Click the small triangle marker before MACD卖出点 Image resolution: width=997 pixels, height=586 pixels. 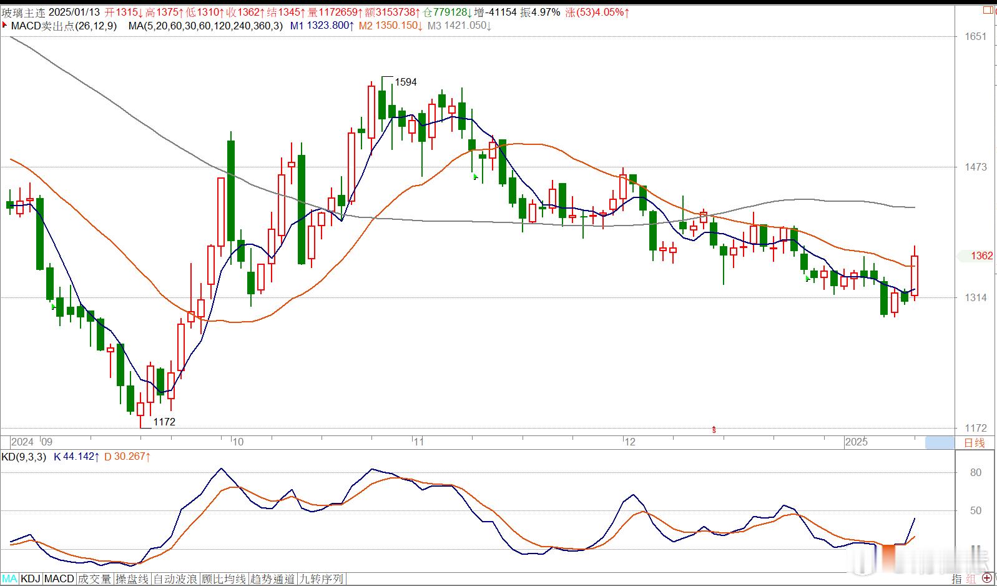5,26
